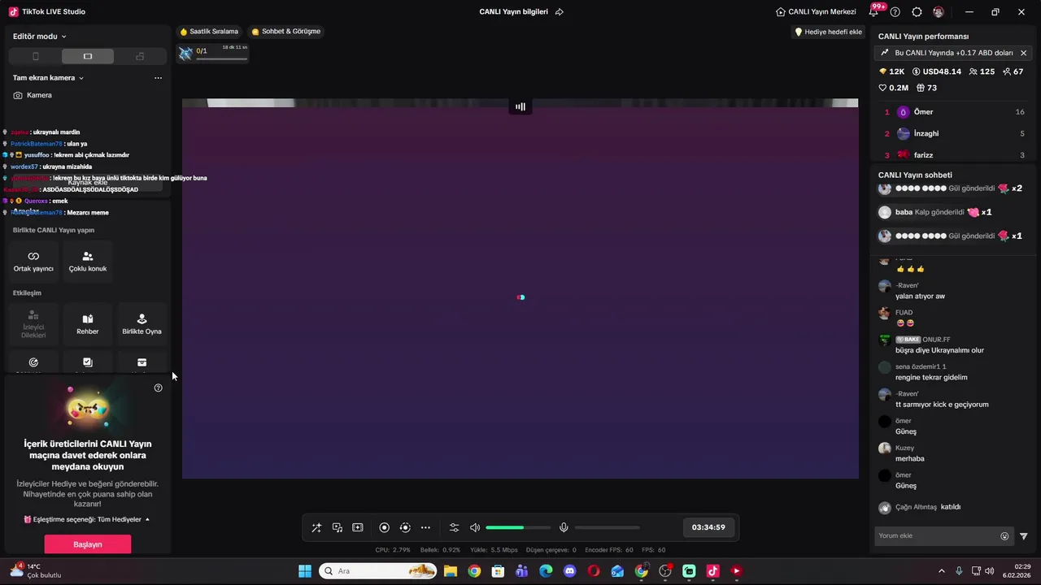Open the media and music library icon
The width and height of the screenshot is (1041, 585).
click(x=338, y=527)
